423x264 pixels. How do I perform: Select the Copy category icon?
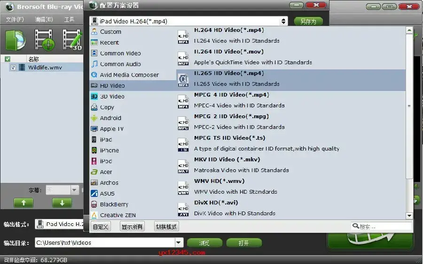pyautogui.click(x=94, y=107)
